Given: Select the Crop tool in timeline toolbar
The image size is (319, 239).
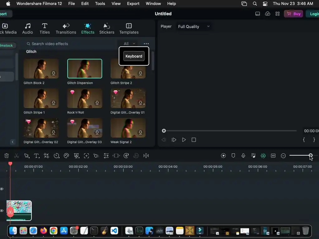Looking at the screenshot, I should point(46,156).
